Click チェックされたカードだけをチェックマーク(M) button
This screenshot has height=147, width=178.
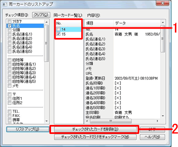coord(95,137)
